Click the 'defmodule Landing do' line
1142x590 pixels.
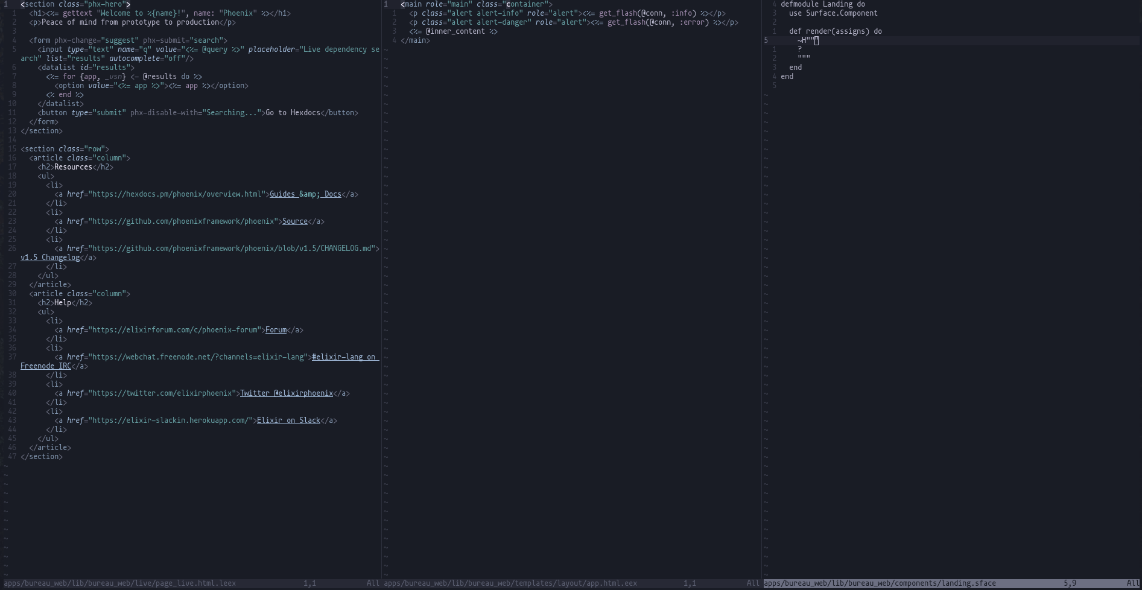point(823,4)
